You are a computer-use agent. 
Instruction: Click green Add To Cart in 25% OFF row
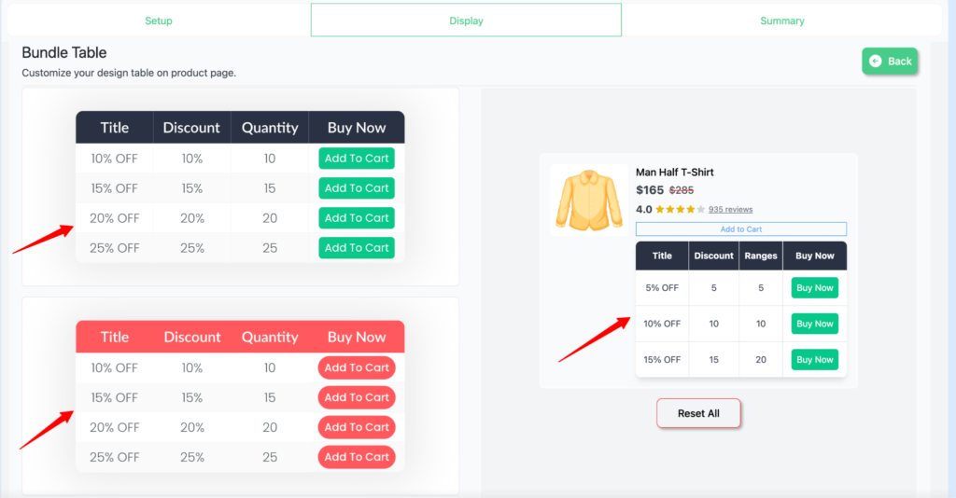pyautogui.click(x=357, y=248)
